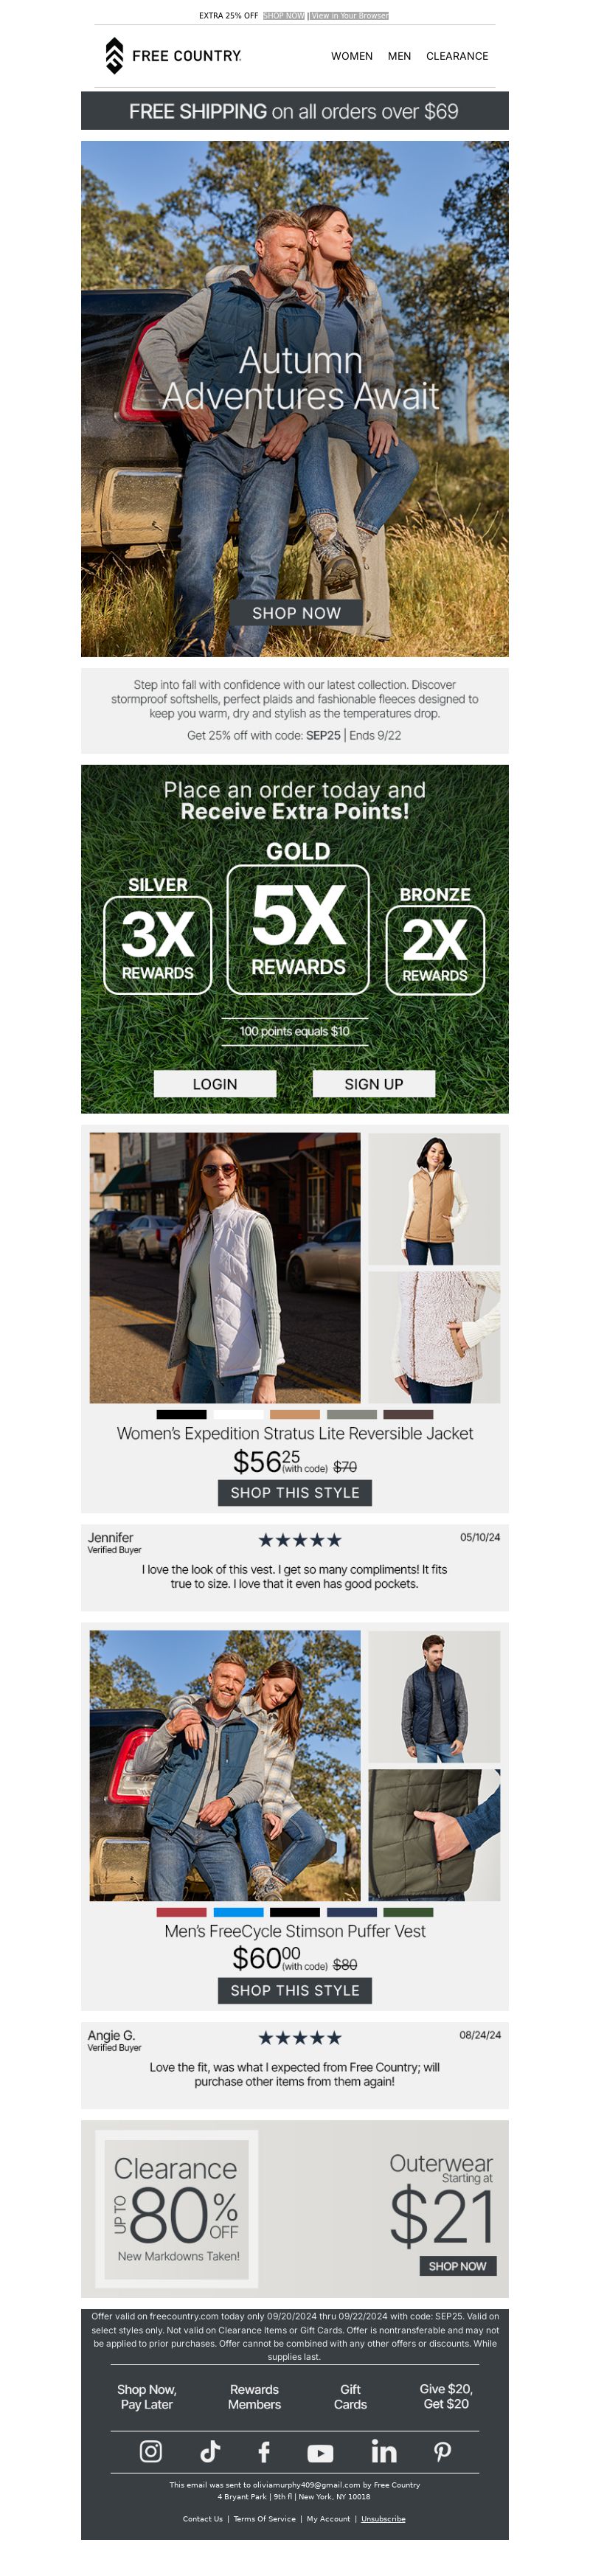
Task: Open the YouTube channel icon
Action: 320,2453
